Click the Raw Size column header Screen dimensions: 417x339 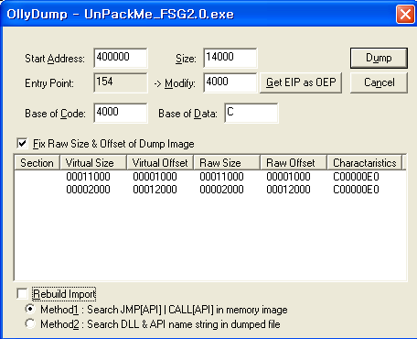pyautogui.click(x=227, y=163)
